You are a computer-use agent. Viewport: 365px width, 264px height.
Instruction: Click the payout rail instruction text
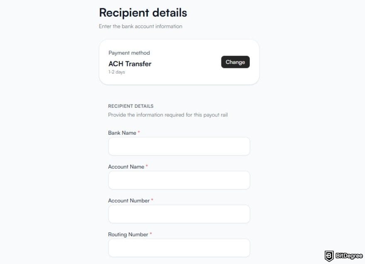[x=168, y=115]
